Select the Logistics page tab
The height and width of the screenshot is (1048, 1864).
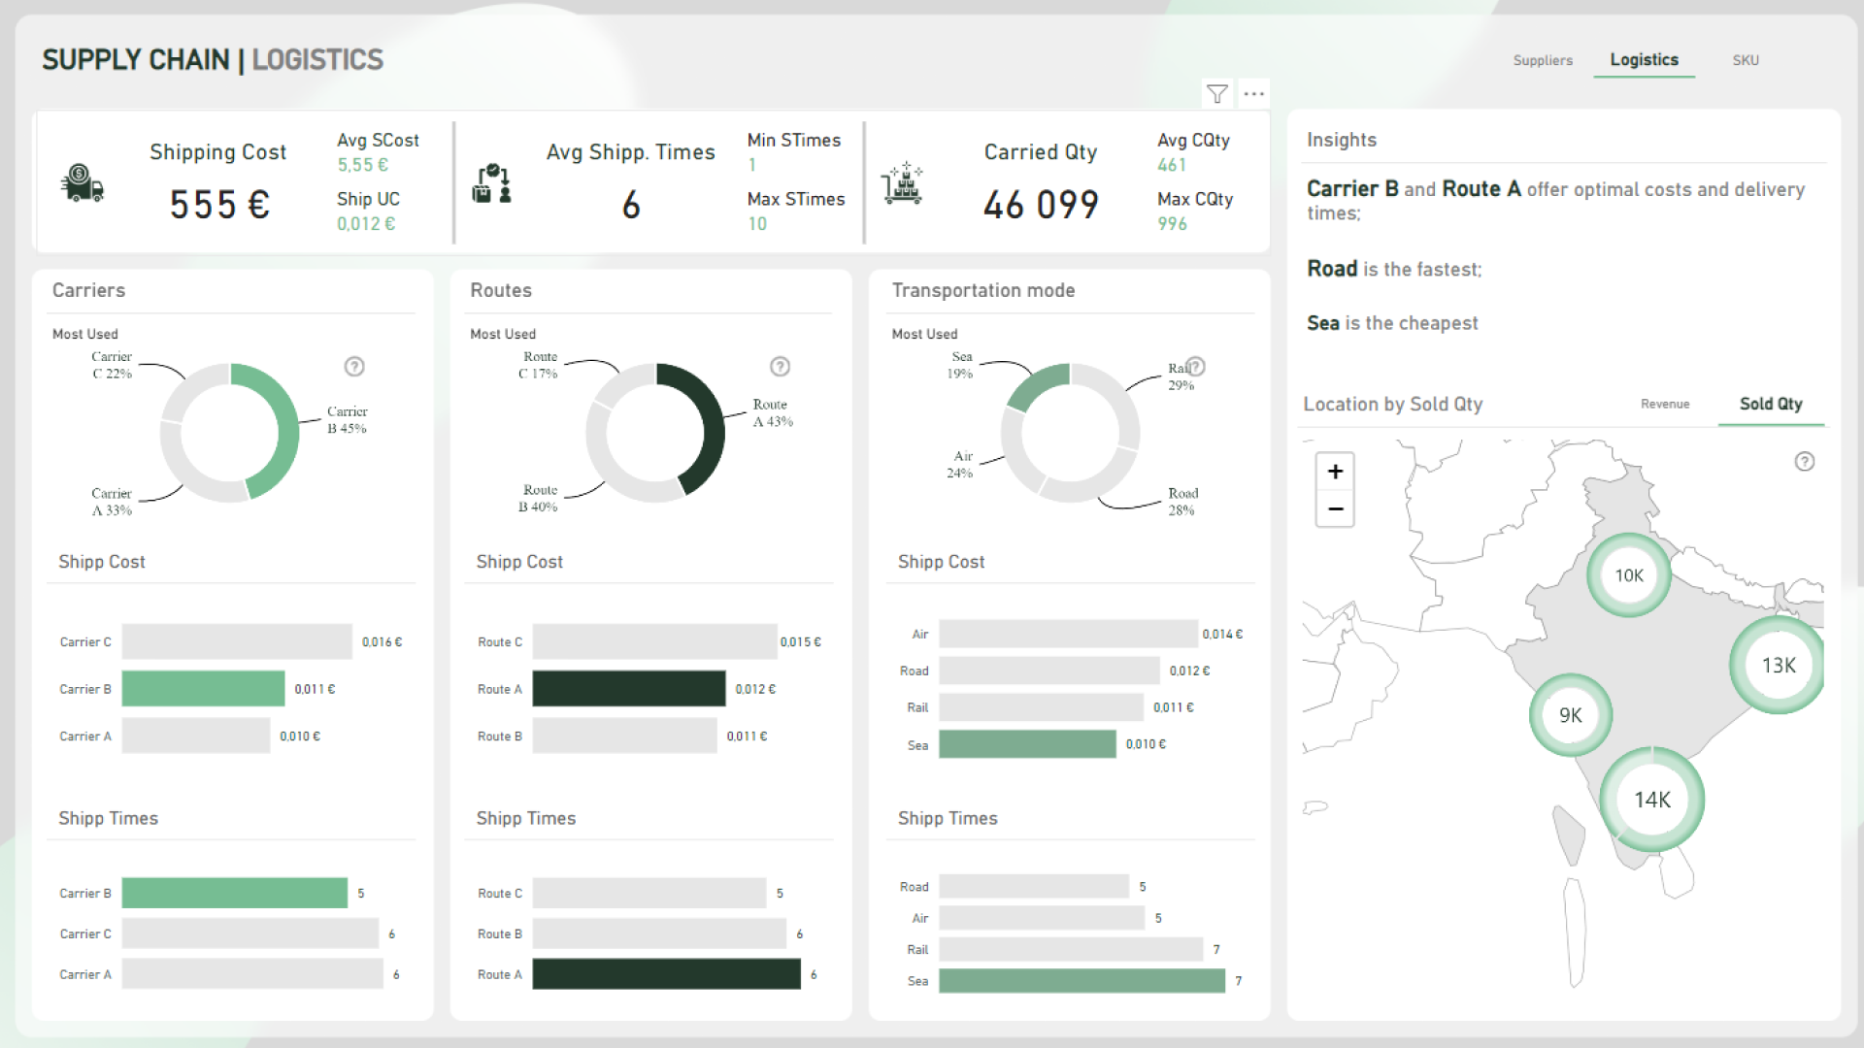(x=1644, y=59)
